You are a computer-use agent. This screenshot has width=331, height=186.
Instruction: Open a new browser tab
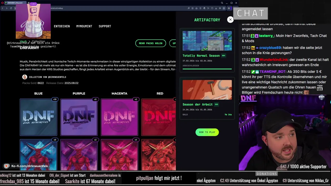[x=29, y=3]
